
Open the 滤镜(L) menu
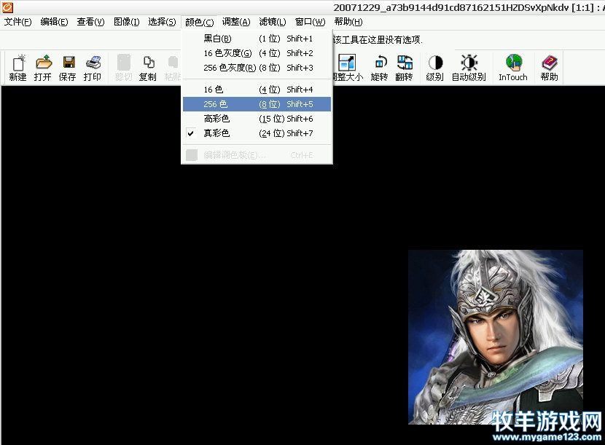pyautogui.click(x=273, y=22)
